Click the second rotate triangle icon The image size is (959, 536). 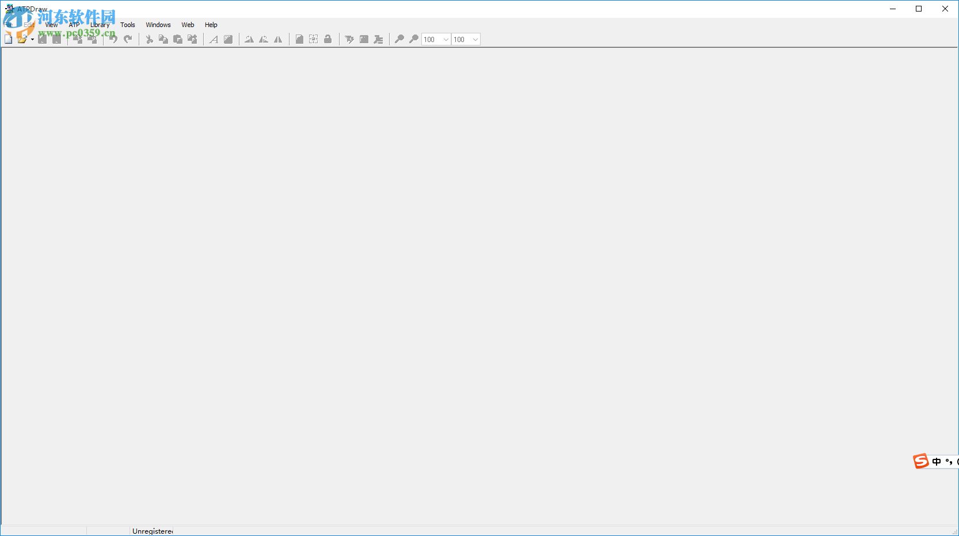click(264, 39)
